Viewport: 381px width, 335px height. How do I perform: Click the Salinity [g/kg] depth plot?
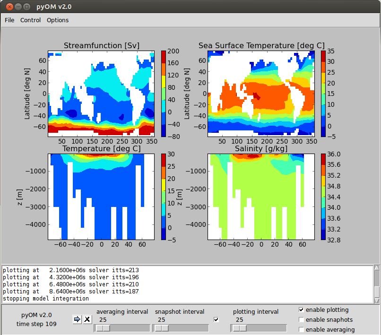[x=261, y=197]
